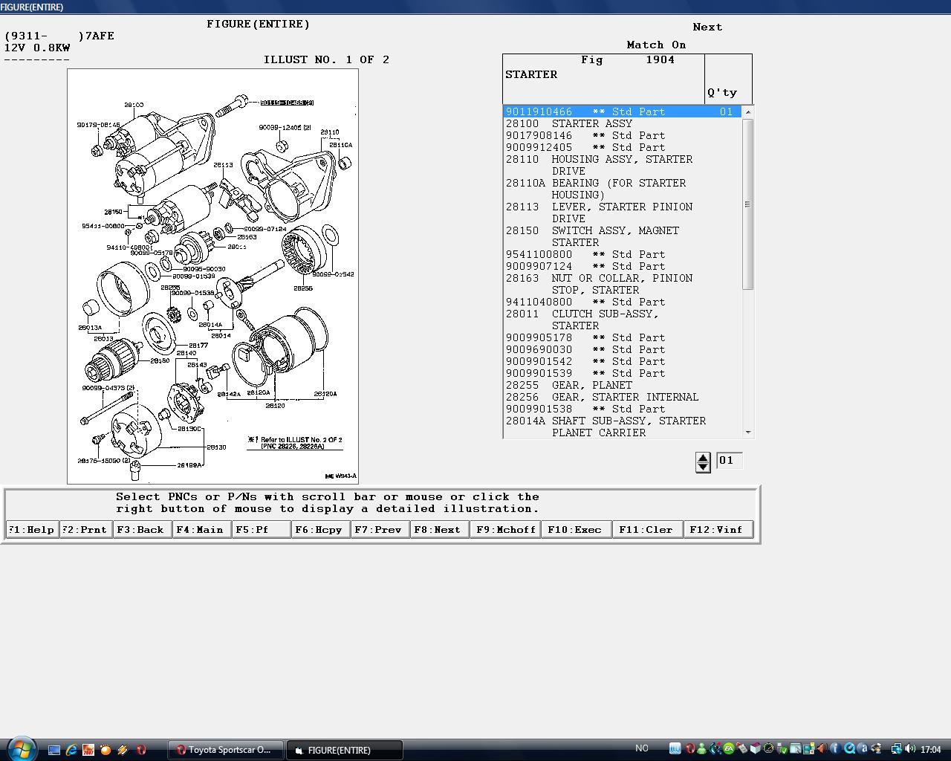Screen dimensions: 951x761
Task: Click the quantity field showing 01
Action: 728,461
